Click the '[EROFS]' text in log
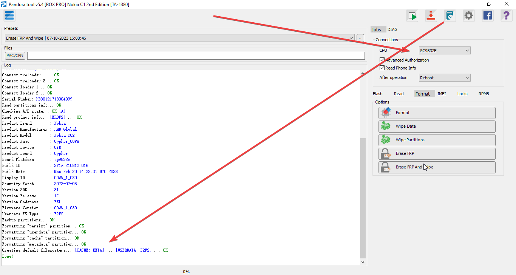This screenshot has height=275, width=516. point(57,117)
